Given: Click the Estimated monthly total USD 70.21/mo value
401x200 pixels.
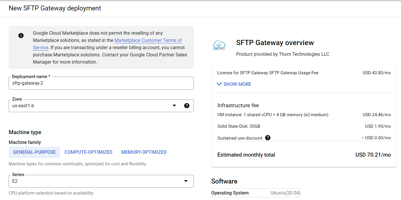Looking at the screenshot, I should click(x=373, y=155).
